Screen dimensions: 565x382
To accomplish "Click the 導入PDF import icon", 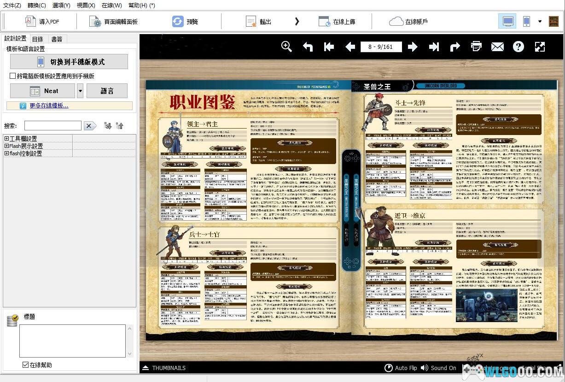I will (x=30, y=21).
